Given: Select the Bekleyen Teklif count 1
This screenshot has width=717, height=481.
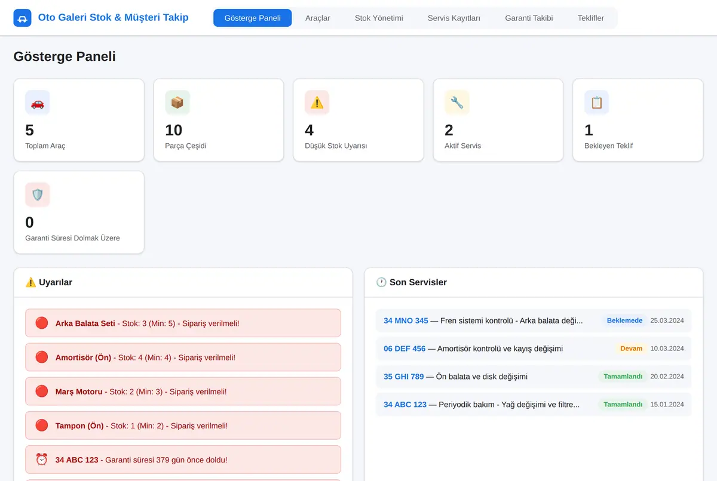Looking at the screenshot, I should (589, 130).
